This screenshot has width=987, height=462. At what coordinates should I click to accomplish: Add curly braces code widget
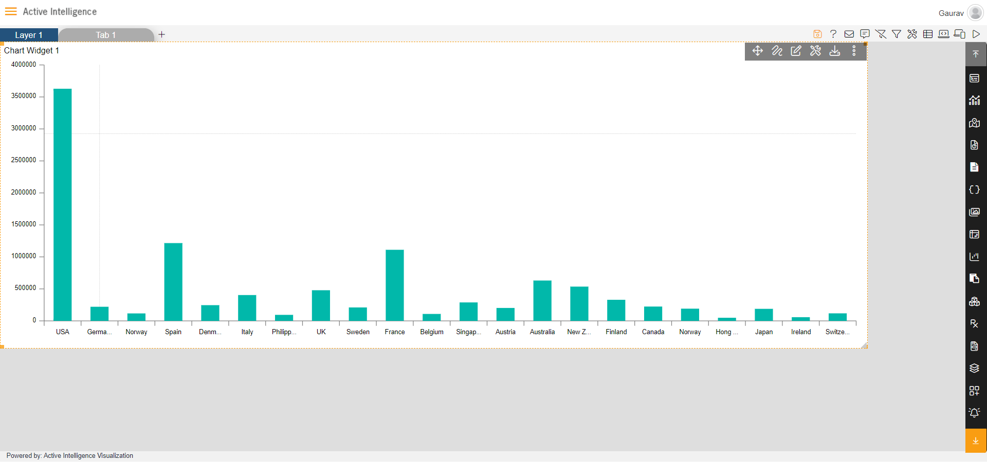tap(975, 189)
